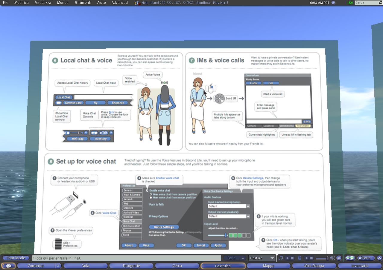Open the Gesture dropdown
The height and width of the screenshot is (270, 383).
point(262,258)
